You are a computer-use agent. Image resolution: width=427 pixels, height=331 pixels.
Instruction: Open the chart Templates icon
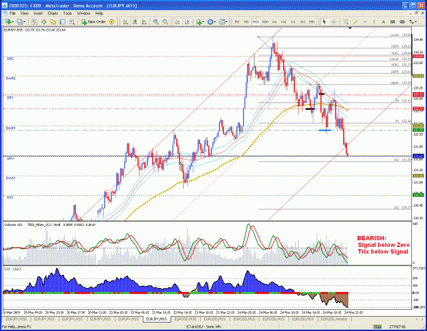(222, 22)
